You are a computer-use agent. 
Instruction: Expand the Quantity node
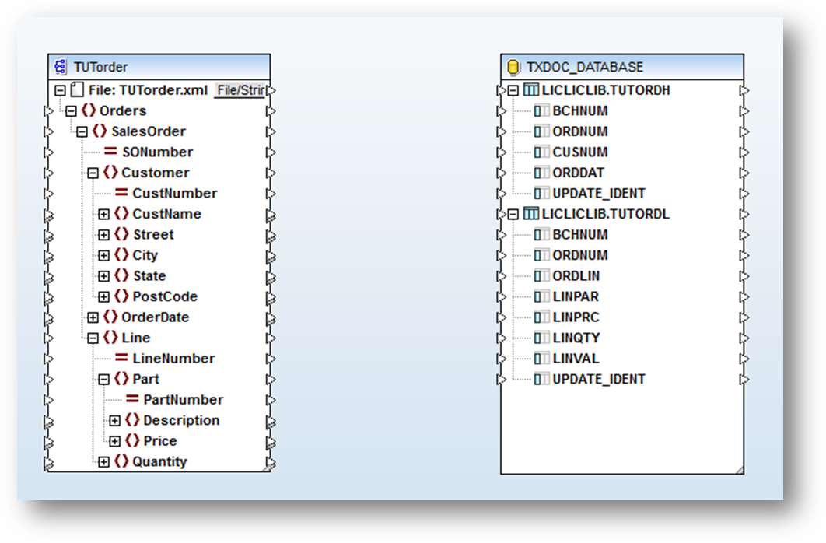(103, 462)
